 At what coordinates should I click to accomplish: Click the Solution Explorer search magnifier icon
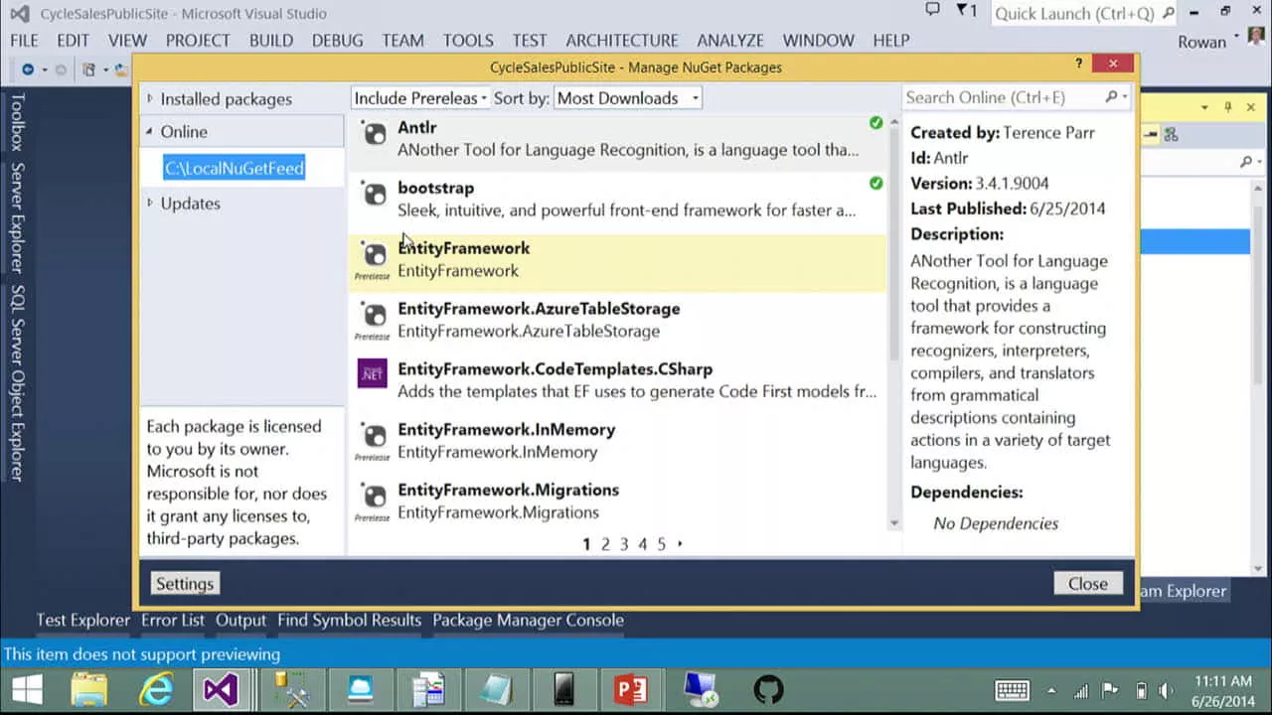[x=1246, y=161]
